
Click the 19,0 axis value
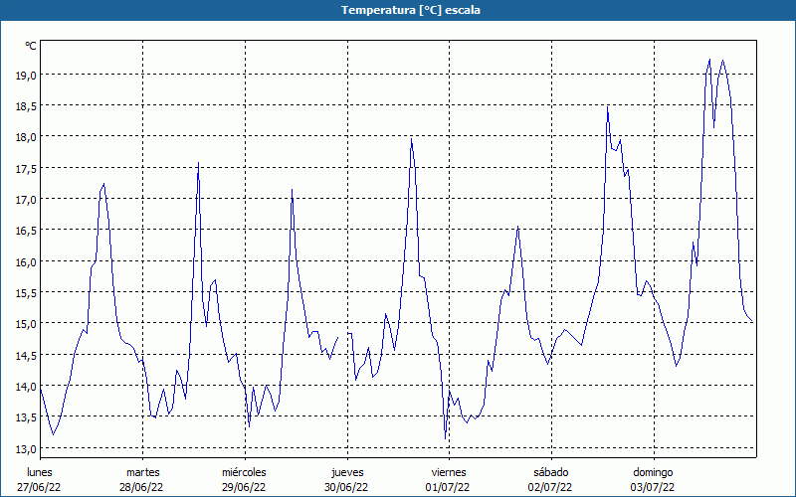pyautogui.click(x=26, y=76)
